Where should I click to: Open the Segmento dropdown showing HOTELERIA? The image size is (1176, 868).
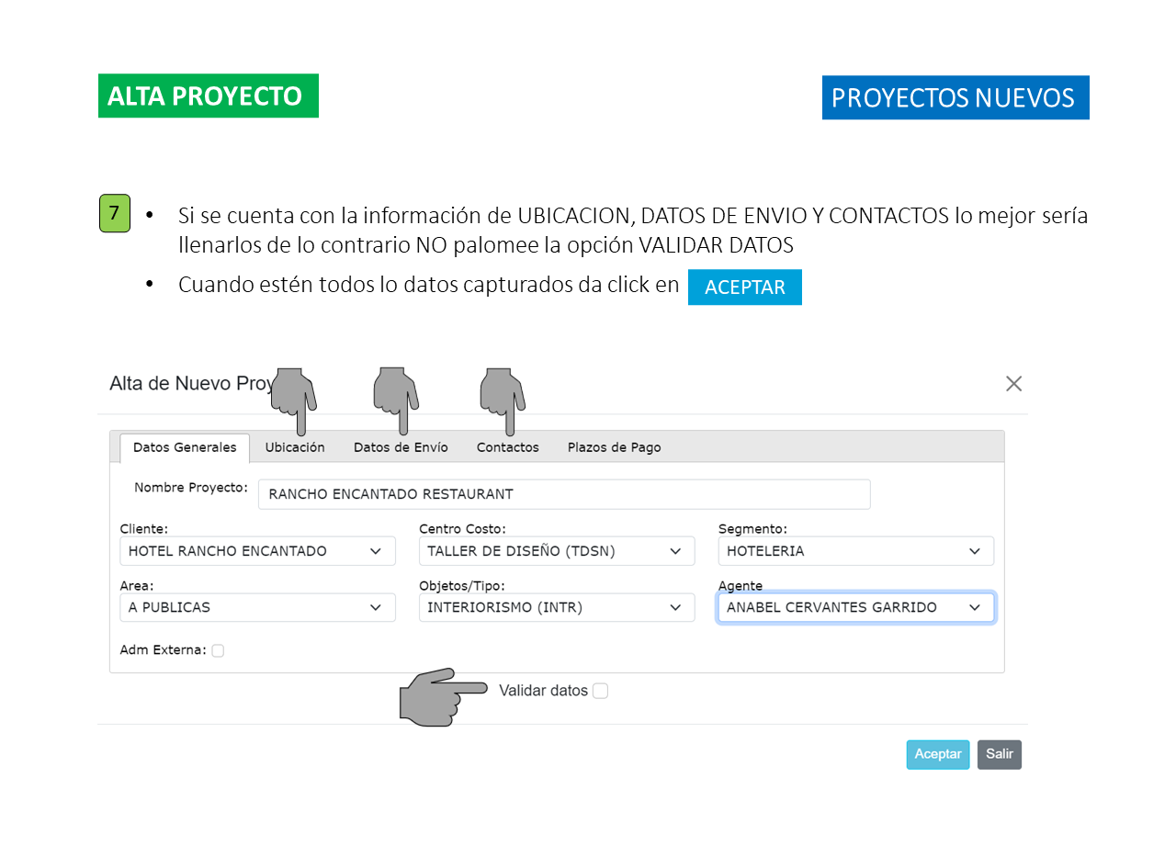click(855, 551)
